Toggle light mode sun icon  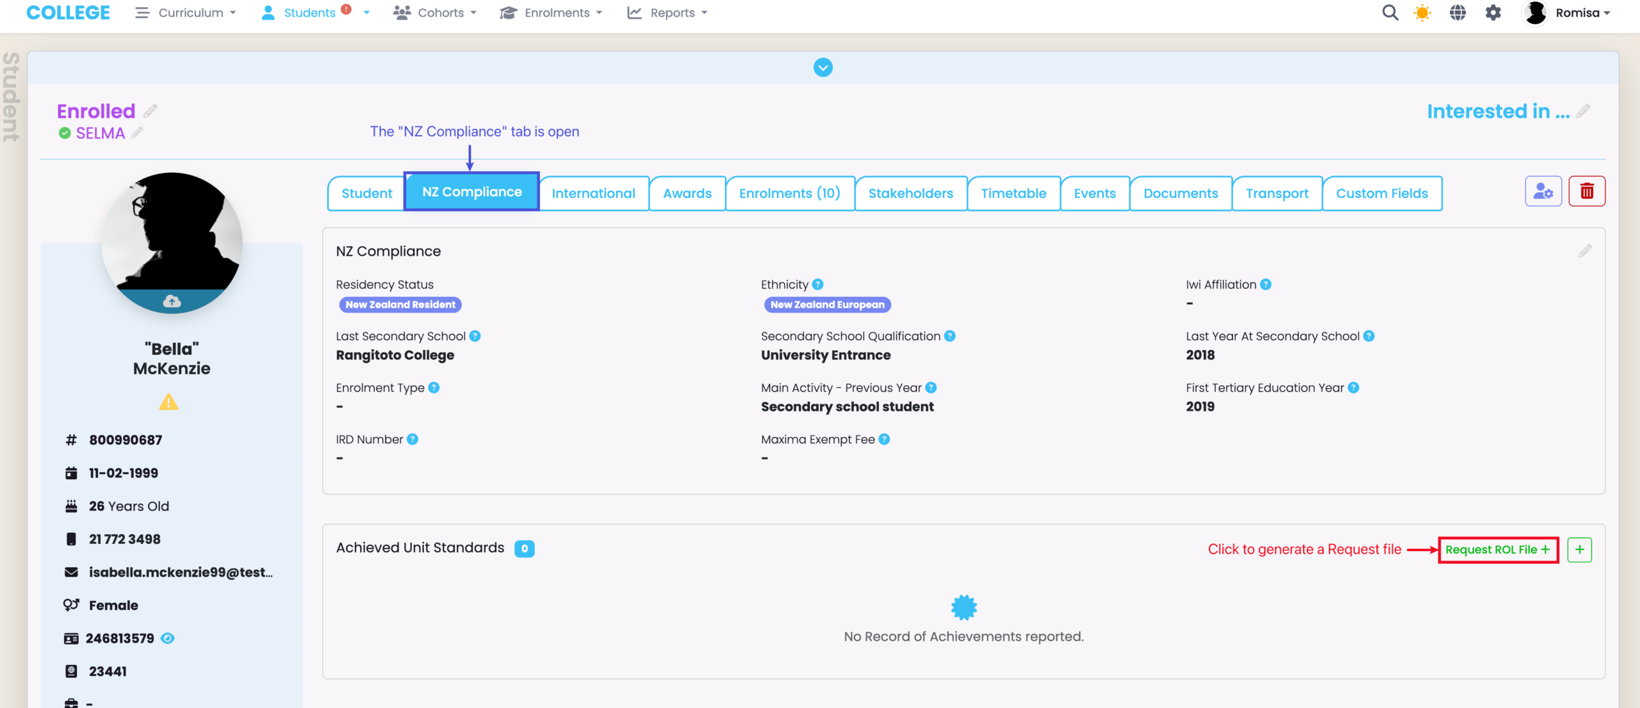point(1422,13)
